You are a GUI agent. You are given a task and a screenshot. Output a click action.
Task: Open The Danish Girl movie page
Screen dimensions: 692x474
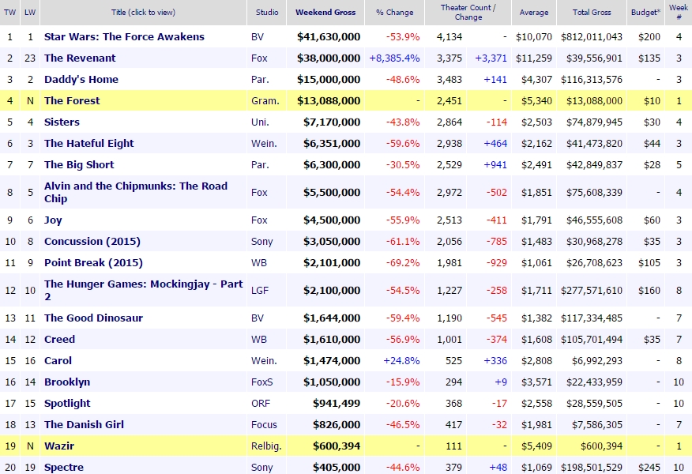click(x=84, y=424)
